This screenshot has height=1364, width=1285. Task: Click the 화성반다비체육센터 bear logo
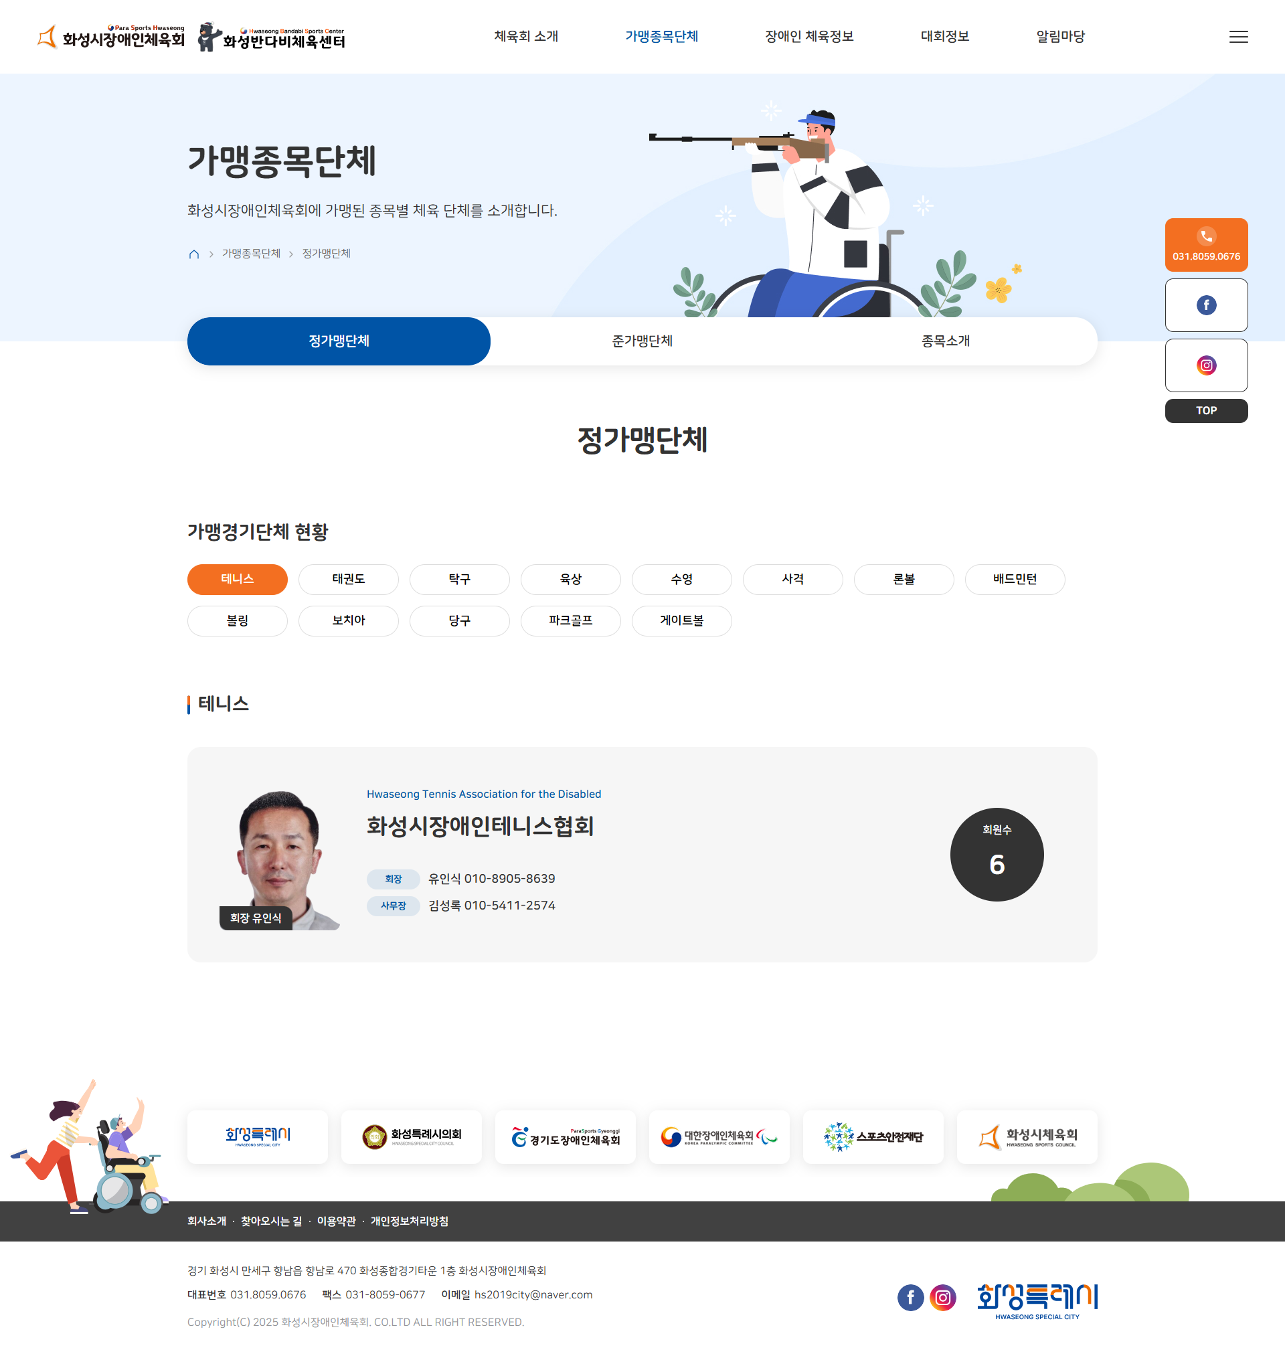click(272, 37)
